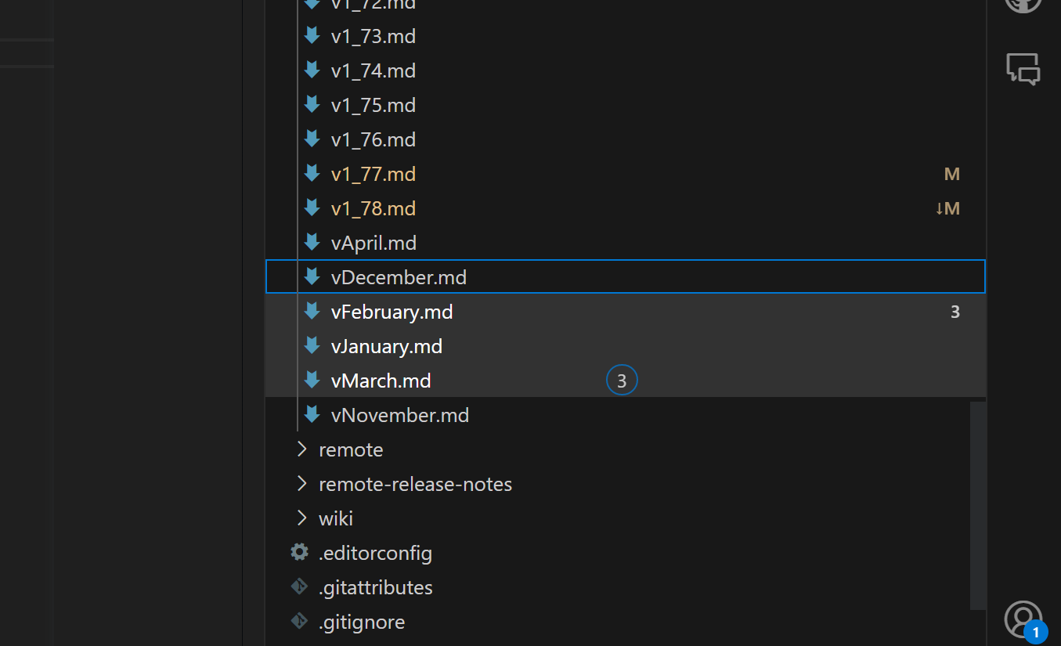Viewport: 1061px width, 646px height.
Task: Click the download arrow beside vNovember.md
Action: pos(312,415)
